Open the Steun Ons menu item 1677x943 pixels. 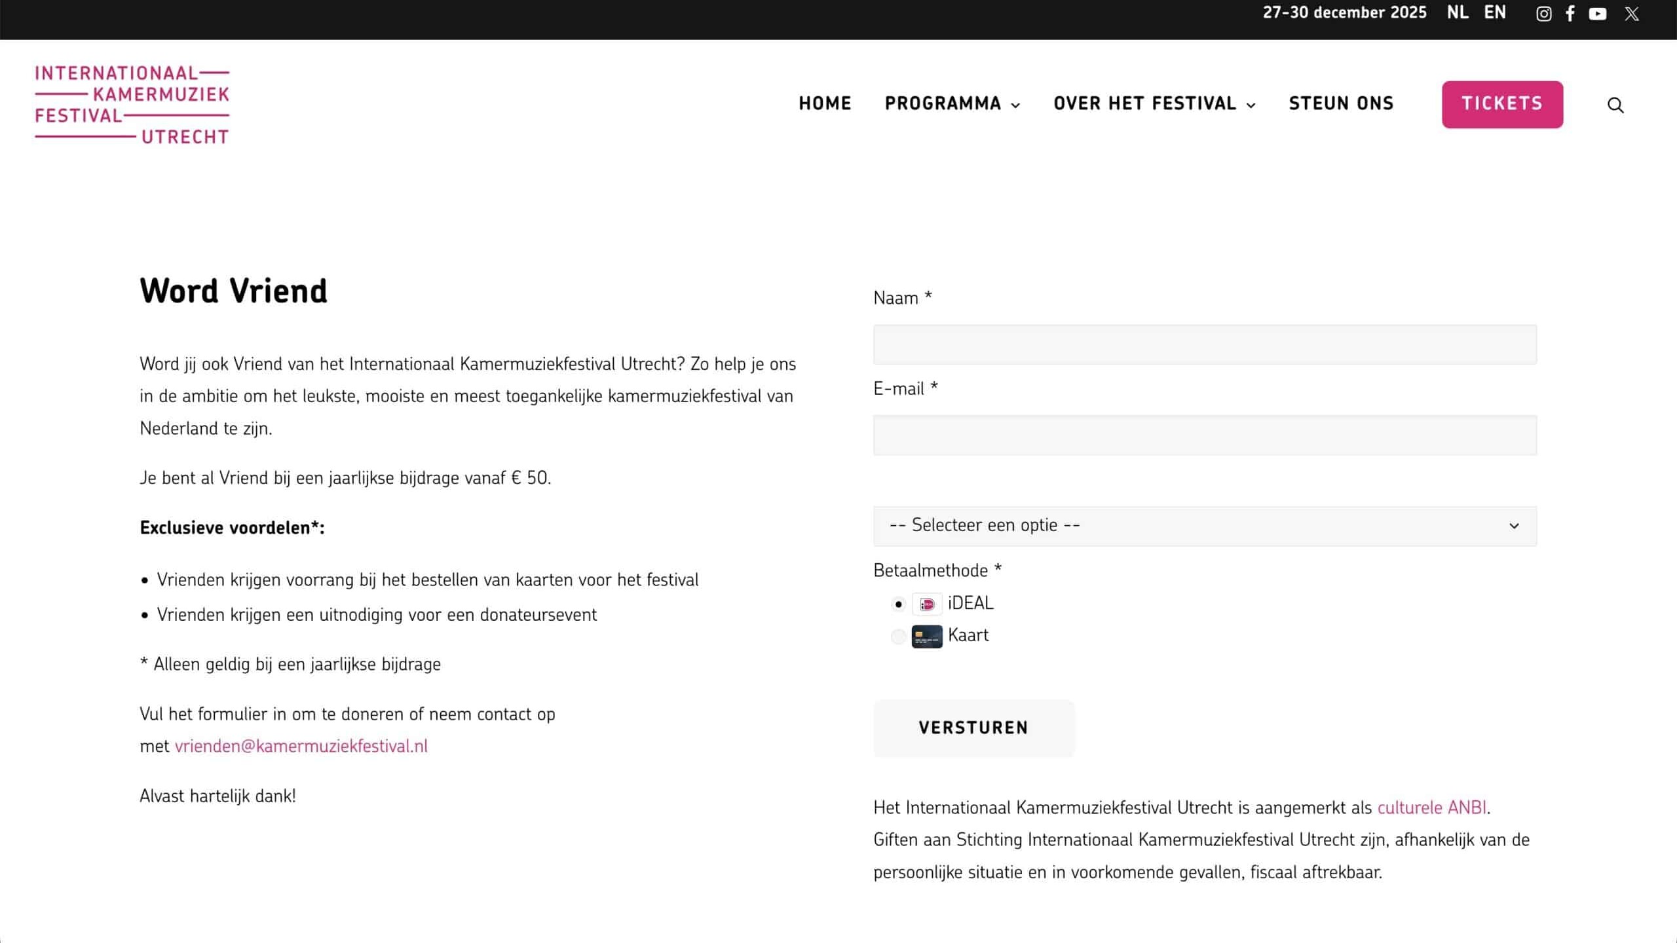pos(1341,104)
